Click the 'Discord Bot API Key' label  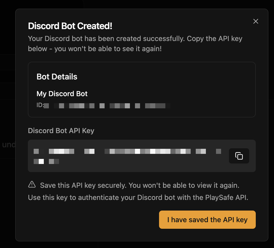[x=61, y=131]
